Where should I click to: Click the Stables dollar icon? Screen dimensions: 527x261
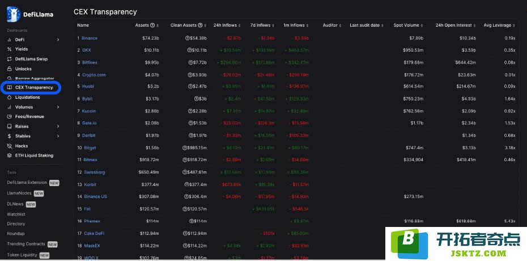pyautogui.click(x=10, y=136)
